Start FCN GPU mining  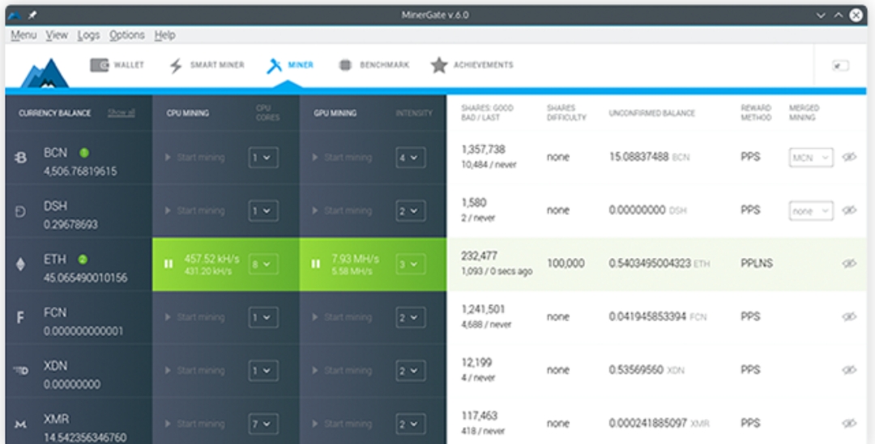pos(342,318)
